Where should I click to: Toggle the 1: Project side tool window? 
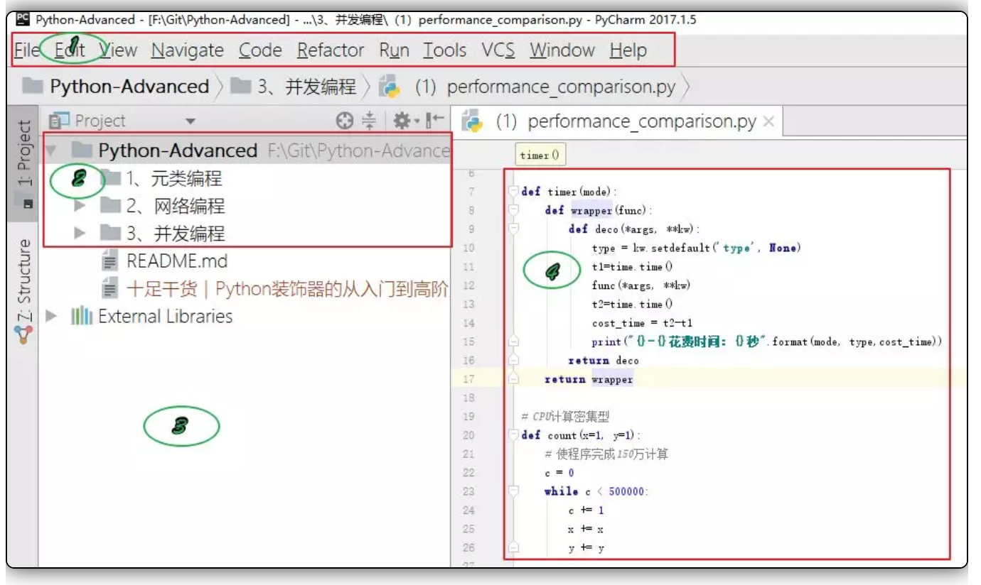pyautogui.click(x=24, y=153)
